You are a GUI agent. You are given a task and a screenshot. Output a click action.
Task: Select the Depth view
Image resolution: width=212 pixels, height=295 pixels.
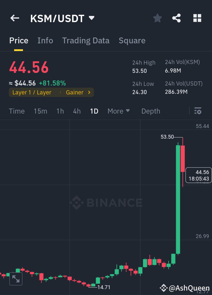tap(150, 111)
